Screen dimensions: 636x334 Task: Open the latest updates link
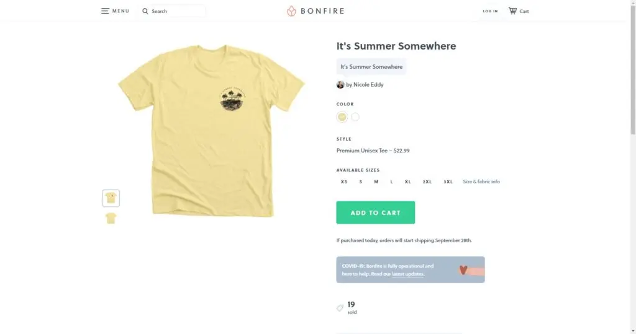pos(408,274)
